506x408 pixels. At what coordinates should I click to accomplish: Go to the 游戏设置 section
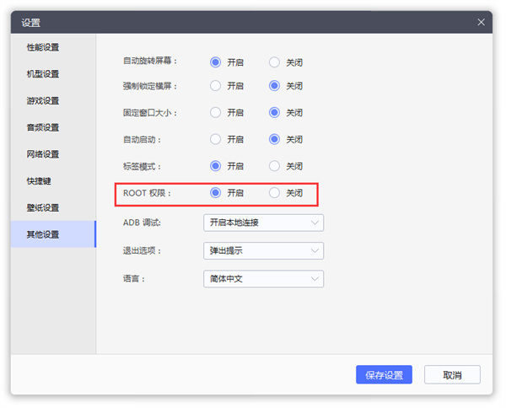[x=43, y=101]
